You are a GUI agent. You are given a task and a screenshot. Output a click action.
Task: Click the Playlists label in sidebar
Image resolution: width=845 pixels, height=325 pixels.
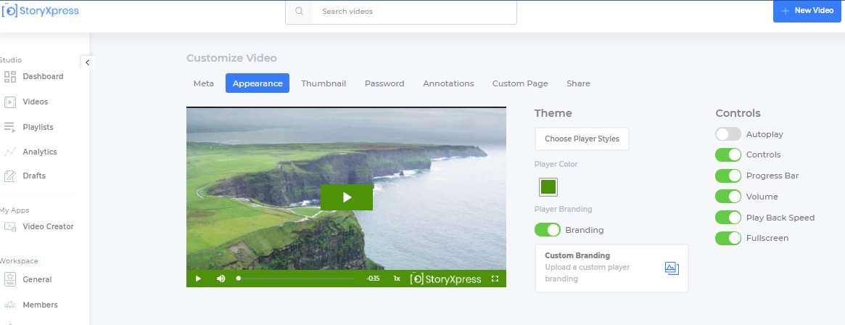[x=38, y=127]
